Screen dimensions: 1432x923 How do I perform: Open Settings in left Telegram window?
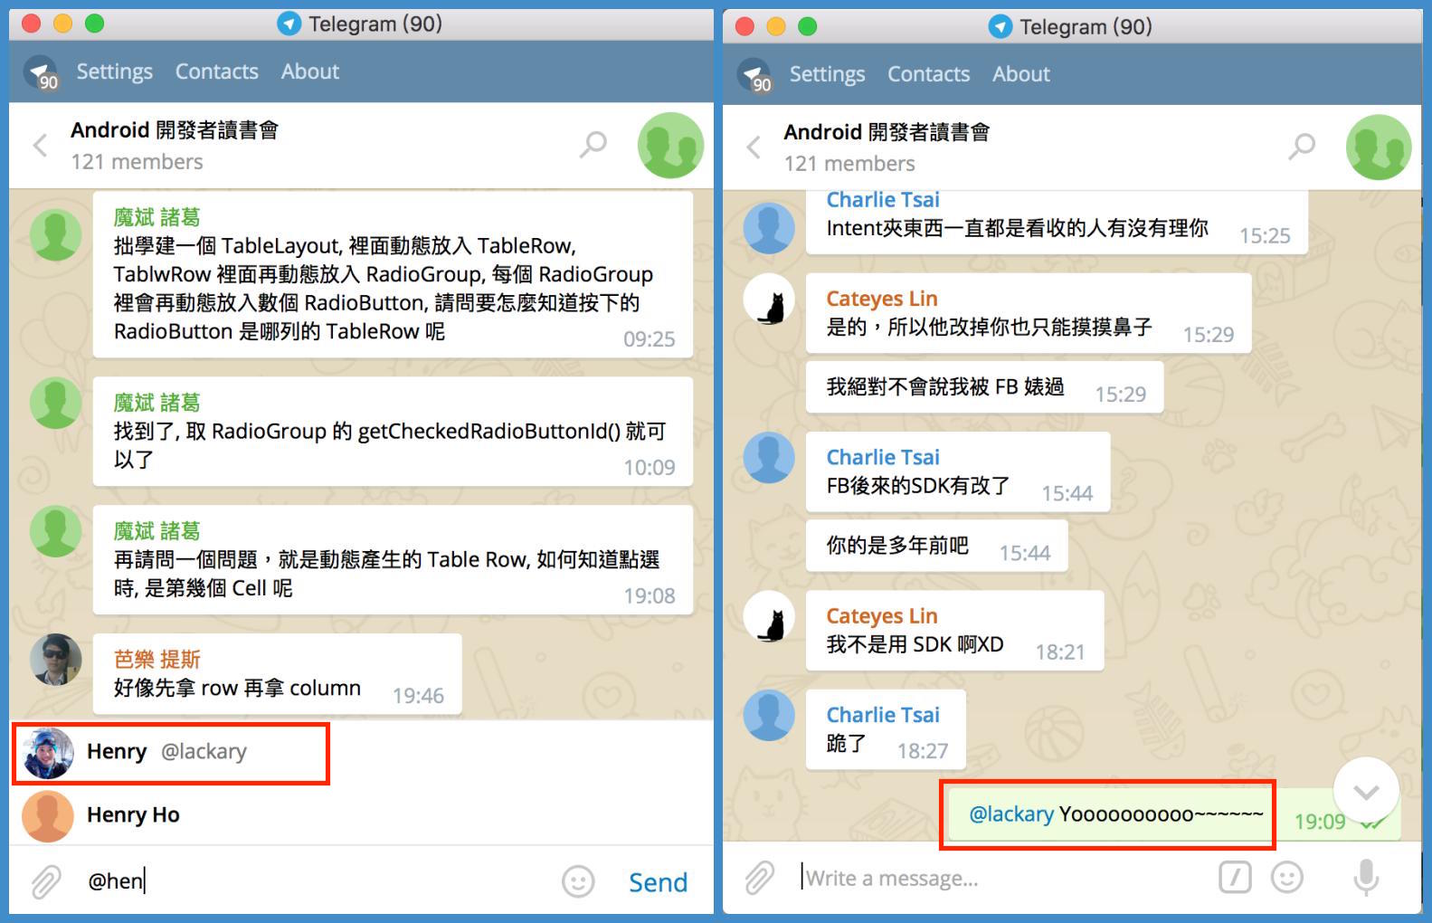[x=114, y=71]
